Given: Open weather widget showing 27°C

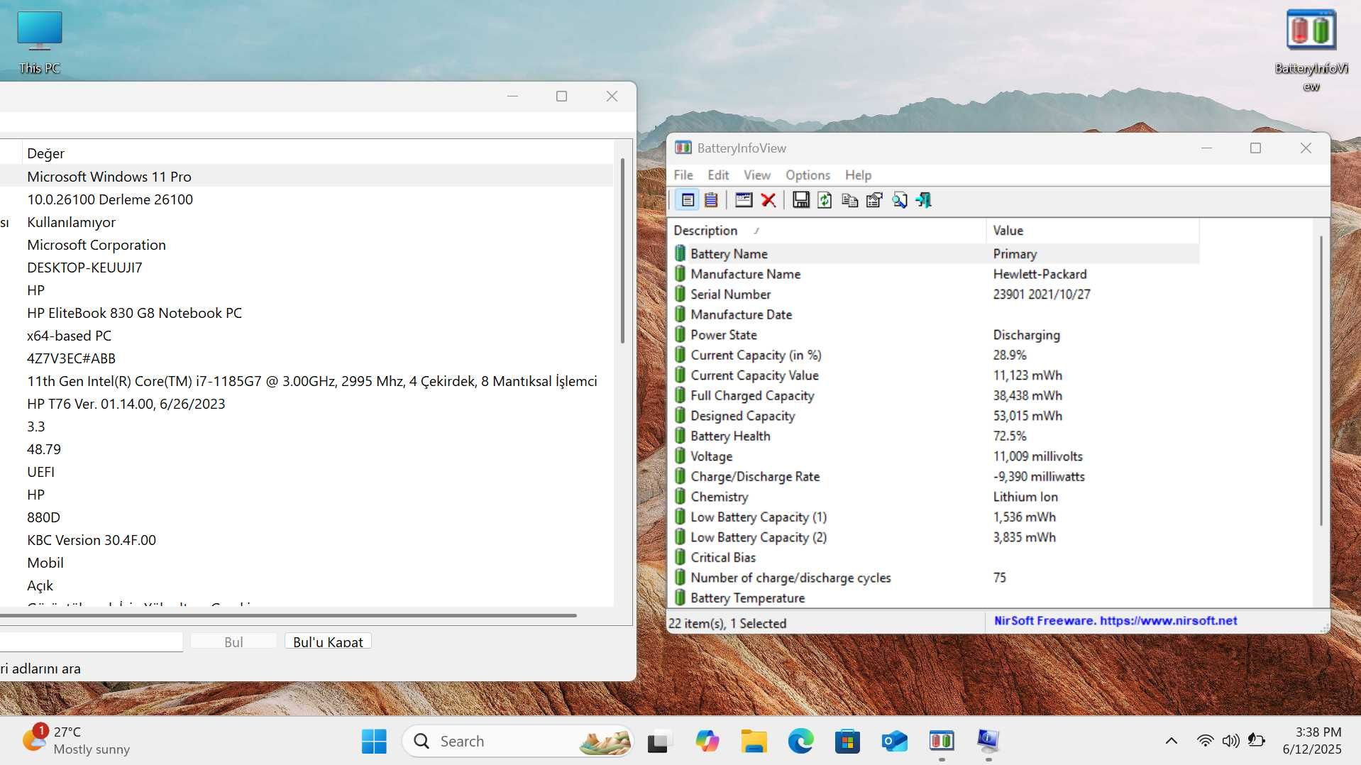Looking at the screenshot, I should point(76,741).
